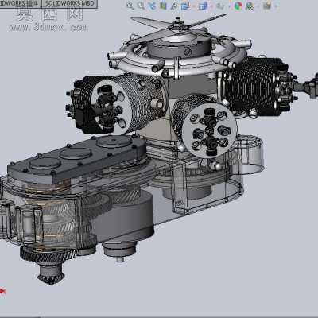Screen dimensions: 318x318
Task: Expand the View Settings dropdown arrow
Action: [276, 6]
